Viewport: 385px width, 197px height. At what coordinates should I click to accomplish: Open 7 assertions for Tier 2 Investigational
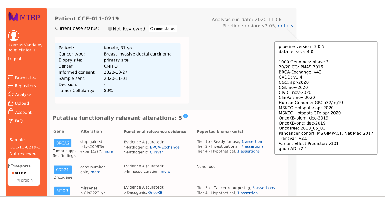[x=252, y=146]
